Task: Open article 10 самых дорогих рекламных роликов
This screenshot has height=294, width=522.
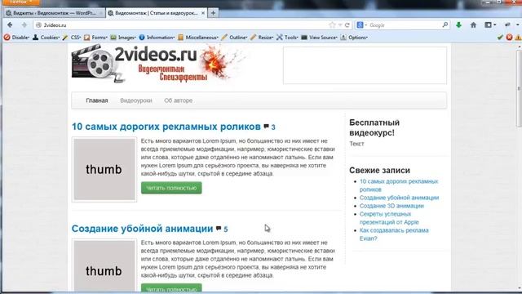Action: 166,127
